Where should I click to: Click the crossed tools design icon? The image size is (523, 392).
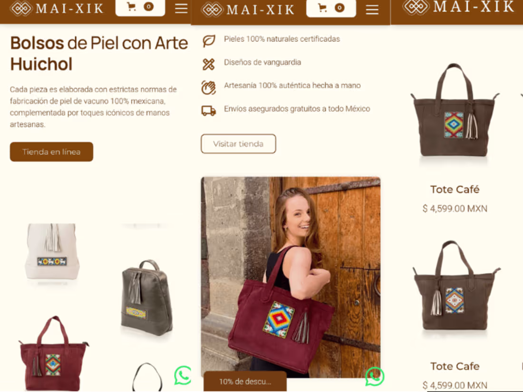pos(208,64)
